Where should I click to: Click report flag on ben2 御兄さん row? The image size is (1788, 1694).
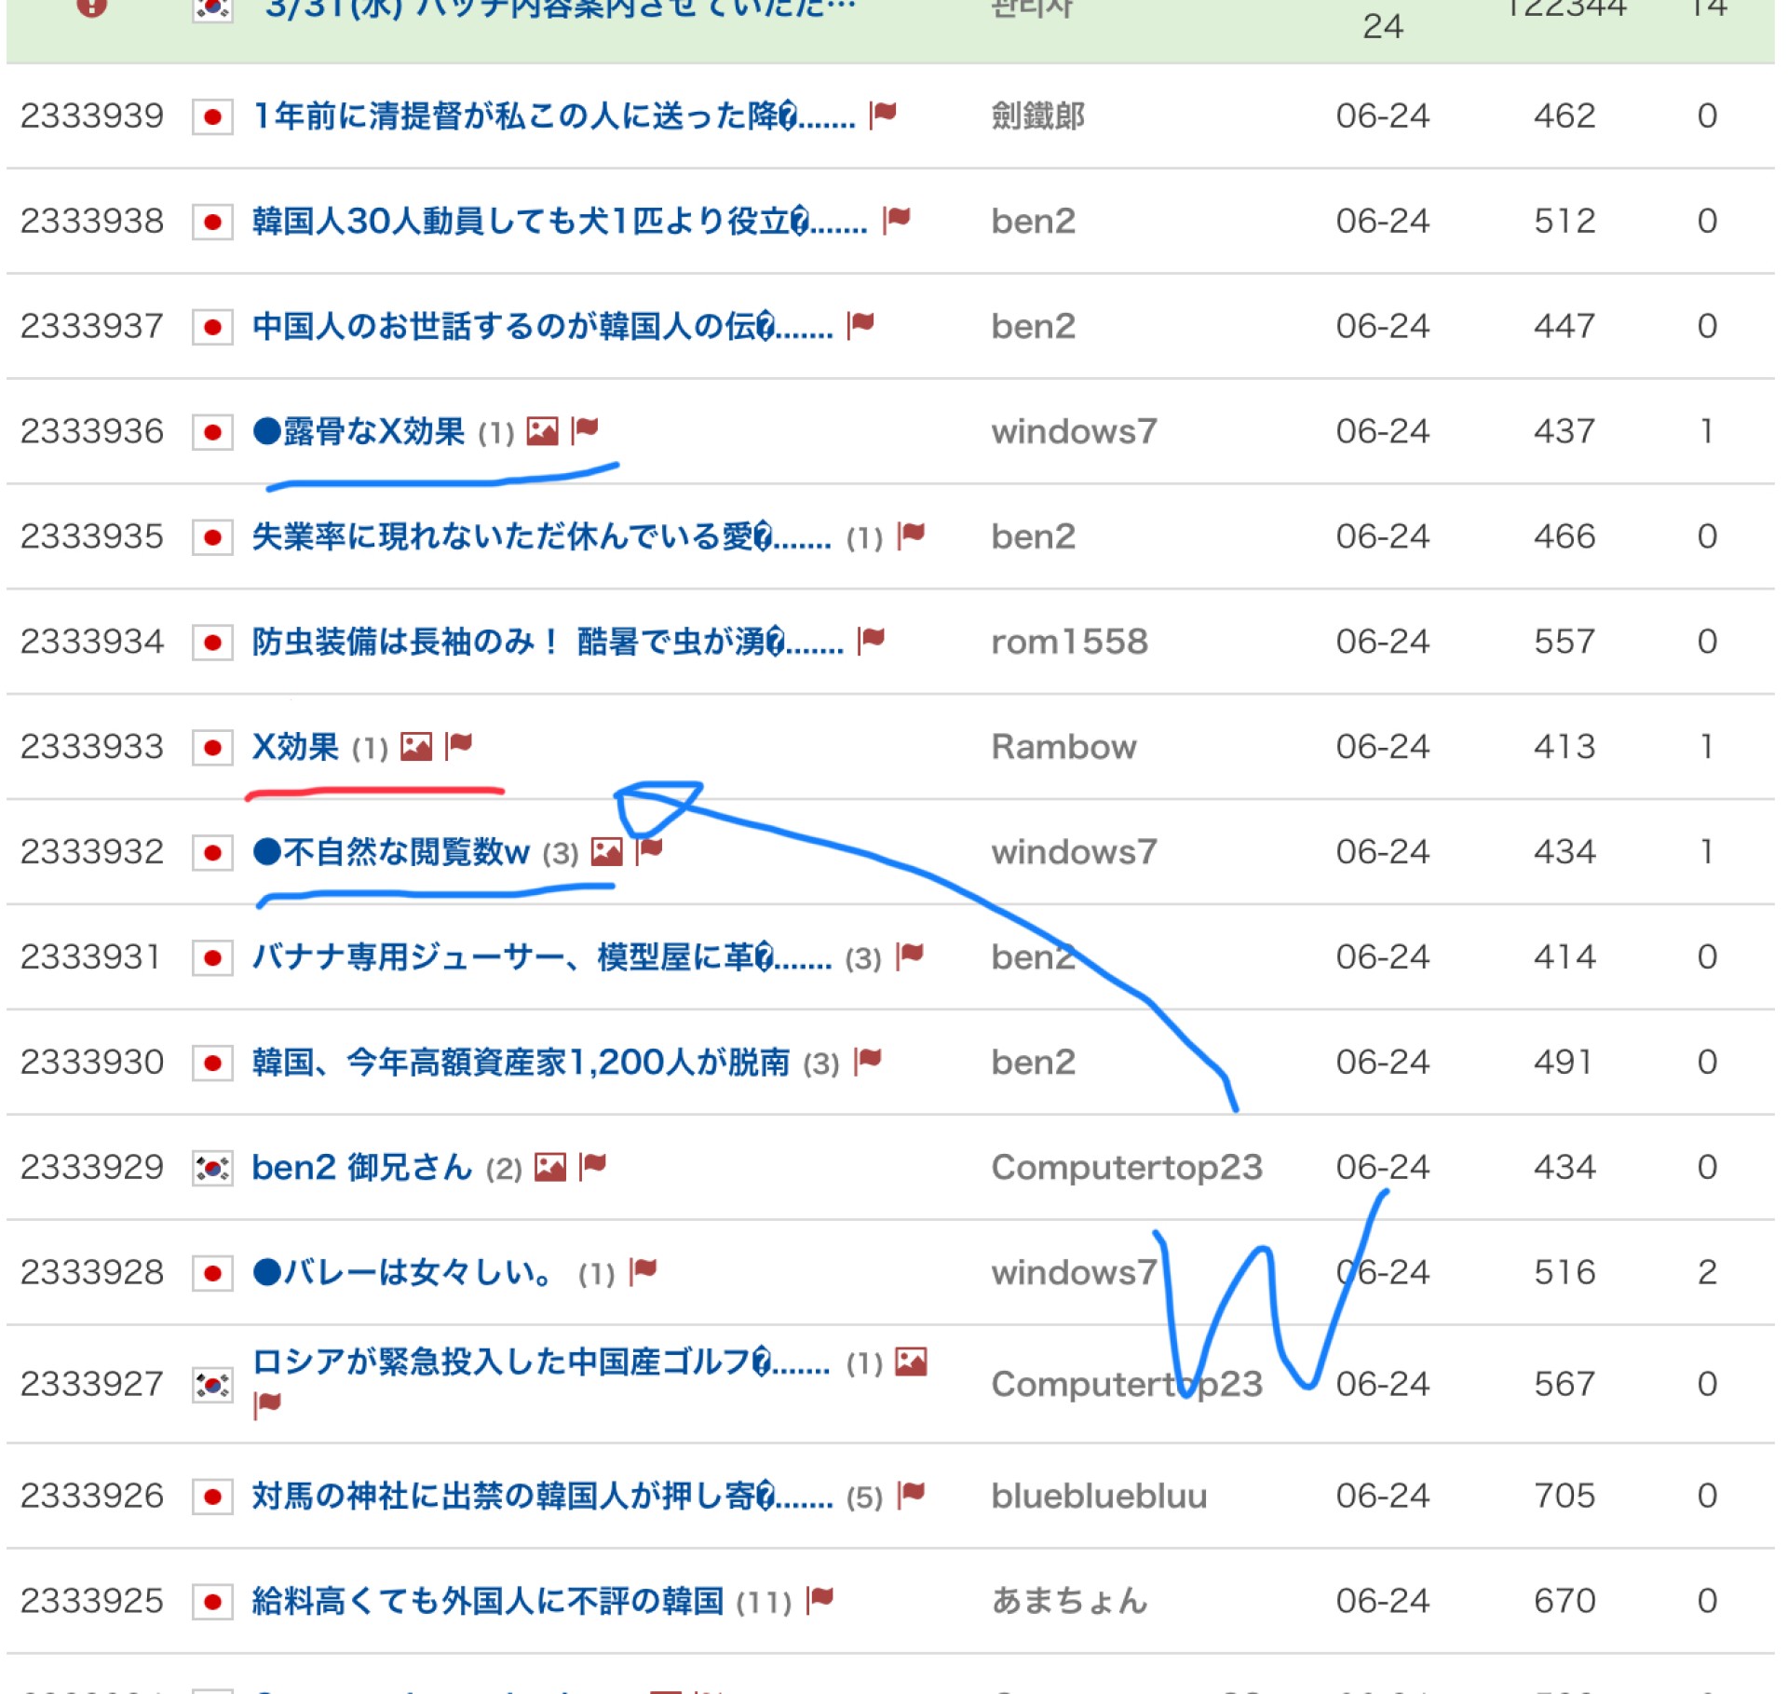(593, 1167)
